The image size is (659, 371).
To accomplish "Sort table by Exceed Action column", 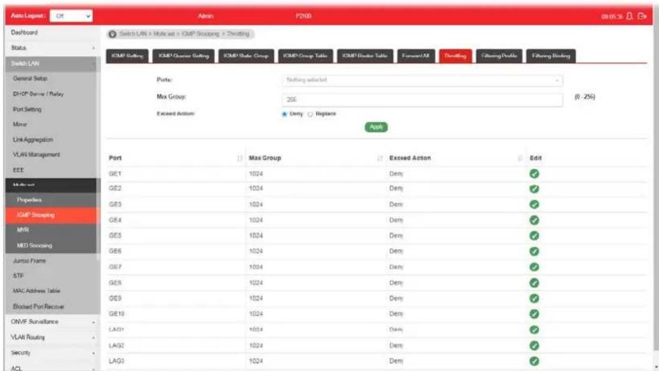I will [520, 158].
